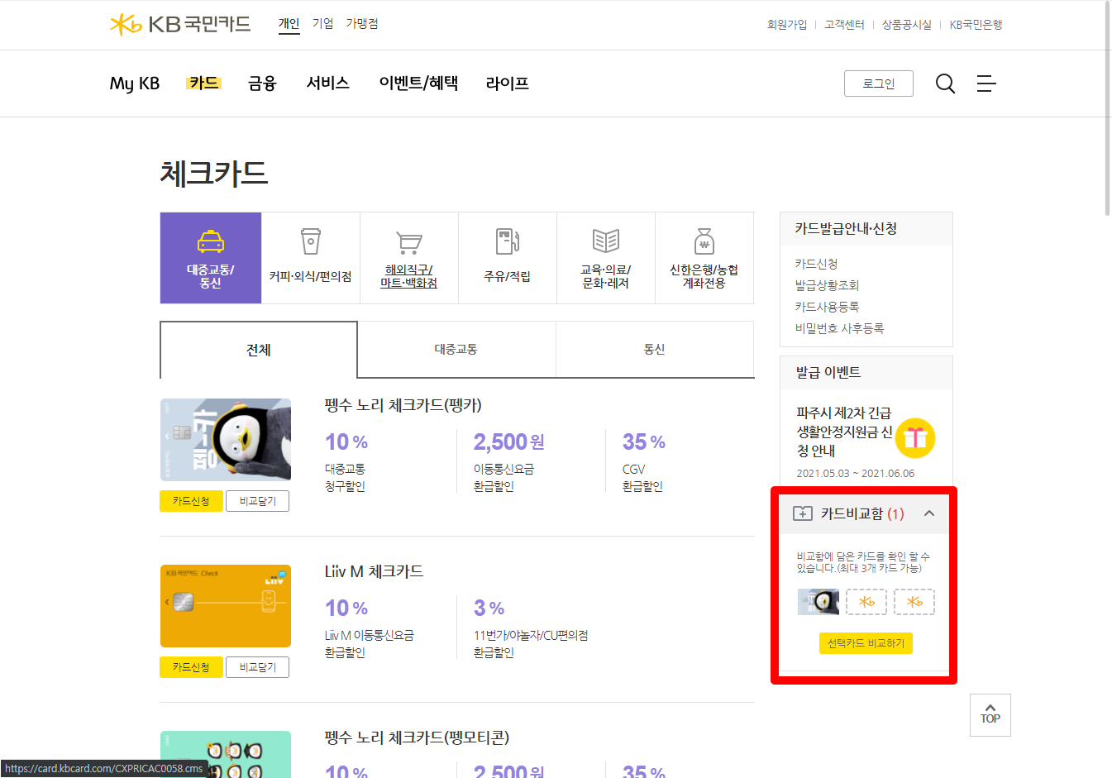1112x778 pixels.
Task: Select the 전체 tab
Action: coord(259,350)
